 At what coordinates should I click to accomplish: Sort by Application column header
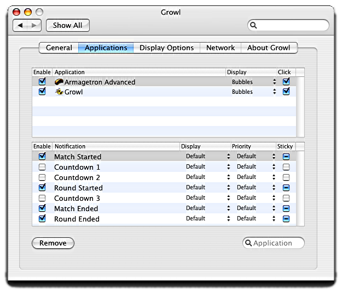tap(139, 72)
